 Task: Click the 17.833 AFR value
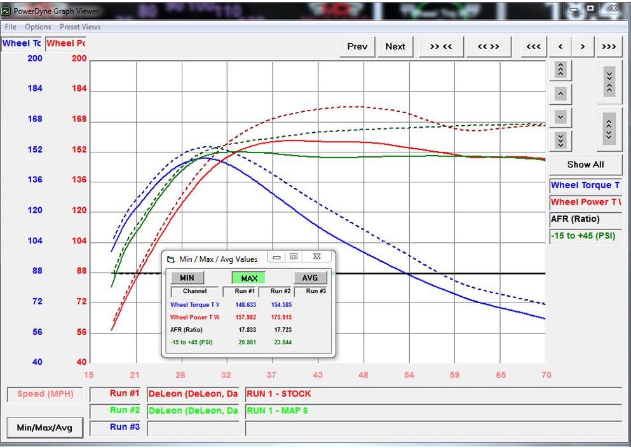click(247, 330)
